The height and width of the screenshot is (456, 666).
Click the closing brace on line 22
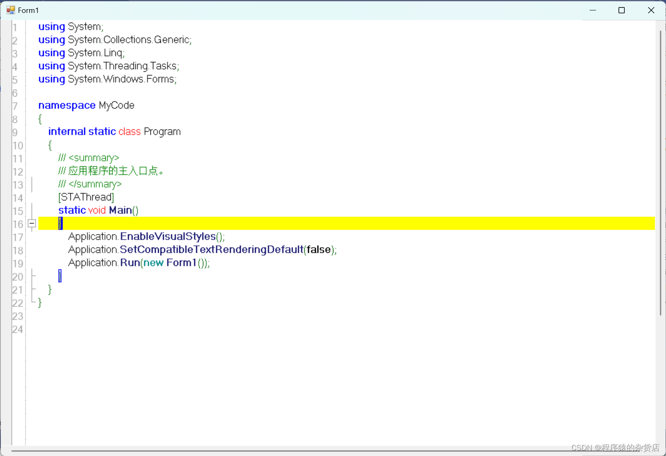[40, 302]
